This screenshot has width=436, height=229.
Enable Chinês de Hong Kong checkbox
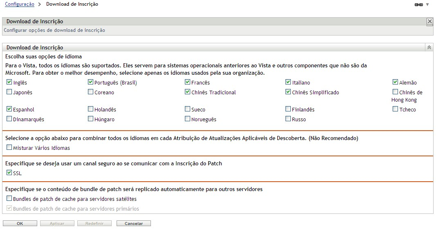(x=395, y=92)
